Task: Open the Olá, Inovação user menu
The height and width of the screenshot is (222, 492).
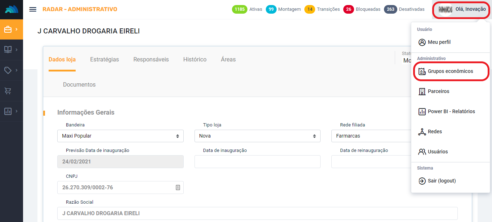Action: (461, 9)
